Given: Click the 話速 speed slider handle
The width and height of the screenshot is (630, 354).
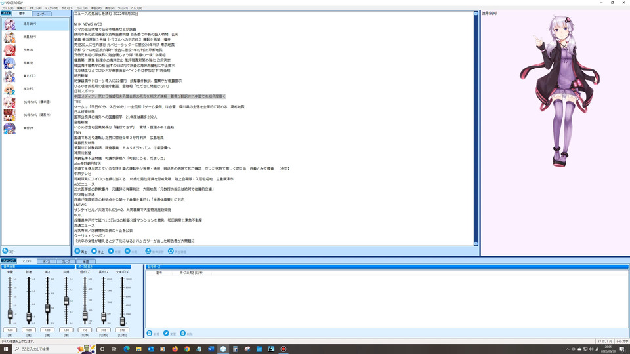Looking at the screenshot, I should [29, 317].
